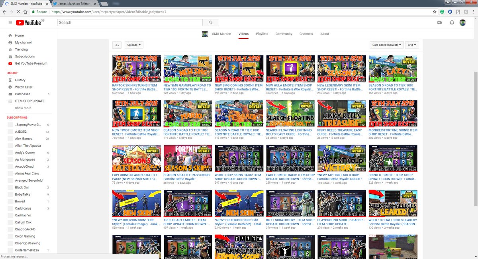Open the Uploads dropdown
Viewport: 478px width, 259px height.
[x=134, y=45]
